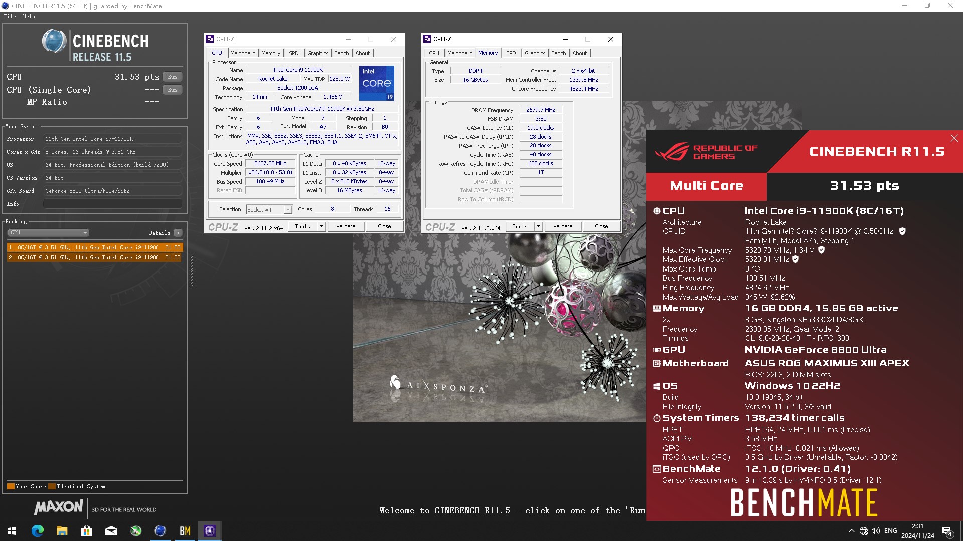This screenshot has height=541, width=963.
Task: Click Motherboard section icon in BenchMate
Action: click(656, 363)
